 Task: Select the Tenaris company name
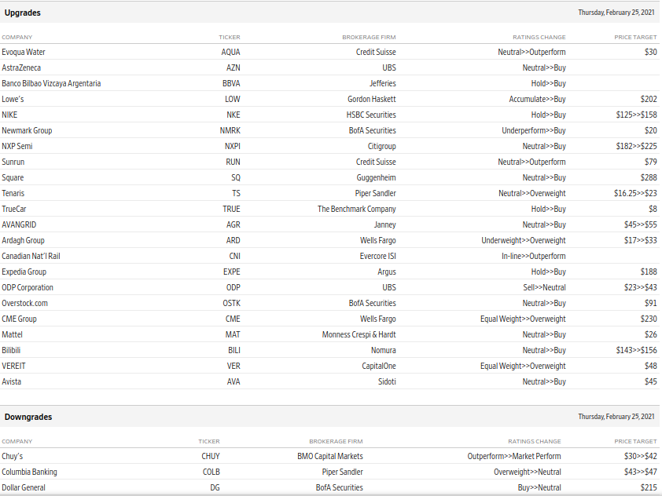click(x=13, y=193)
